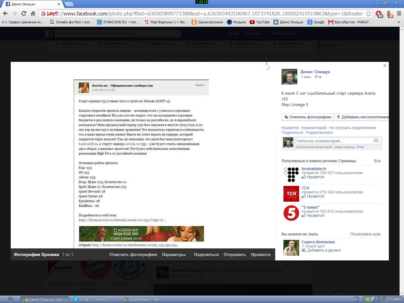
Task: Click the Averia.ws High Five x55 banner
Action: (141, 234)
